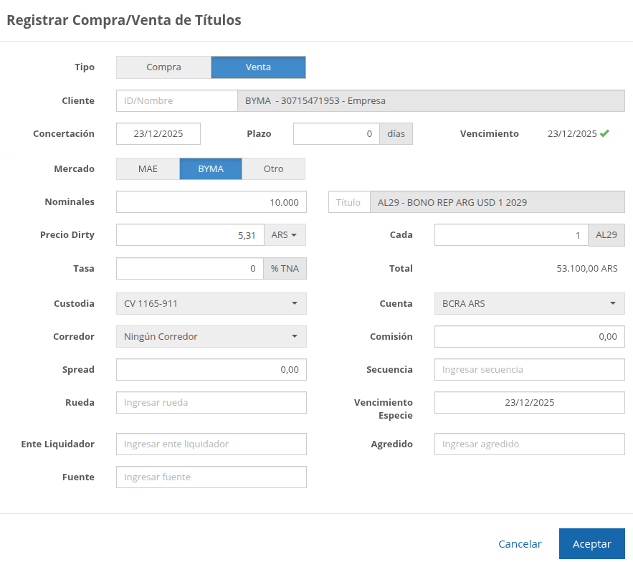This screenshot has width=633, height=562.
Task: Expand the Custodia CV 1165-911 dropdown
Action: (211, 304)
